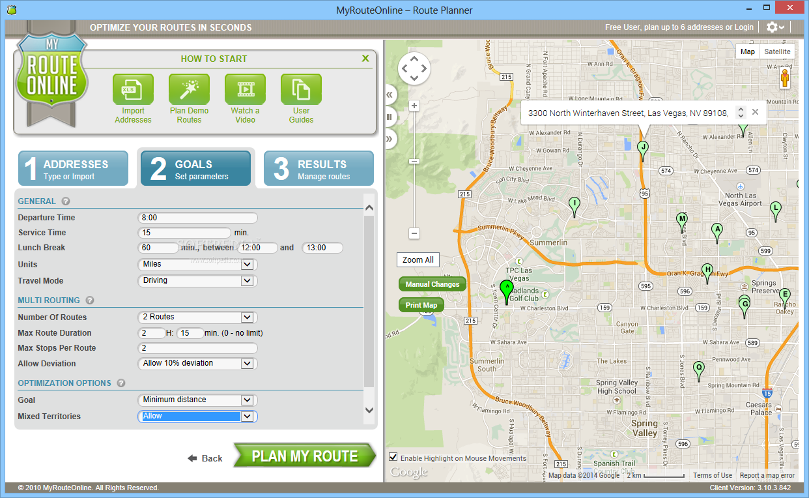The width and height of the screenshot is (809, 498).
Task: Click the Lunch Break minutes field
Action: tap(158, 248)
